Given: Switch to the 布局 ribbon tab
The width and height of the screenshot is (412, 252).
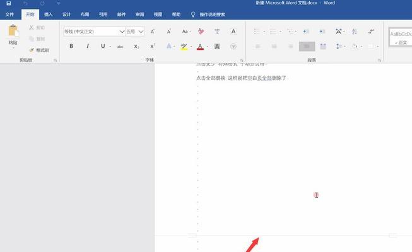Looking at the screenshot, I should point(85,14).
